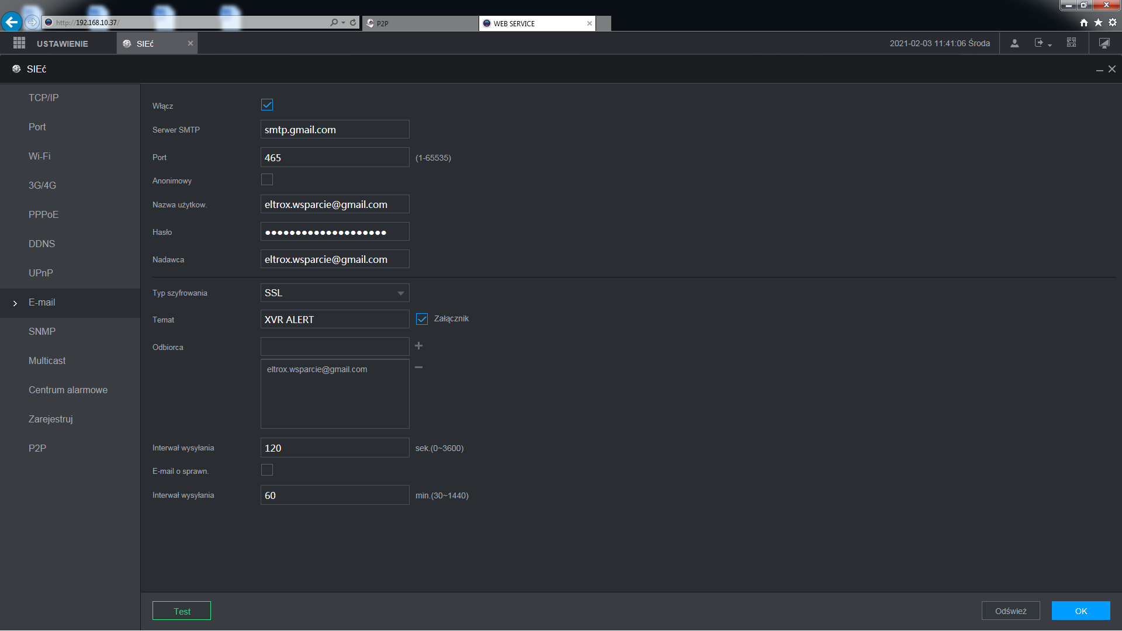Click the browser forward arrow
The height and width of the screenshot is (631, 1122).
point(32,22)
